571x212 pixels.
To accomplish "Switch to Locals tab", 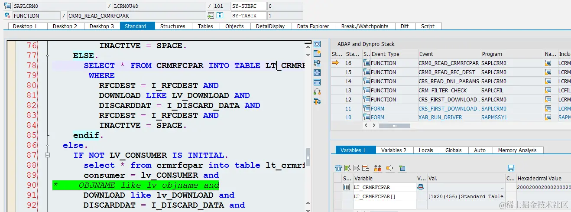I will (x=426, y=150).
